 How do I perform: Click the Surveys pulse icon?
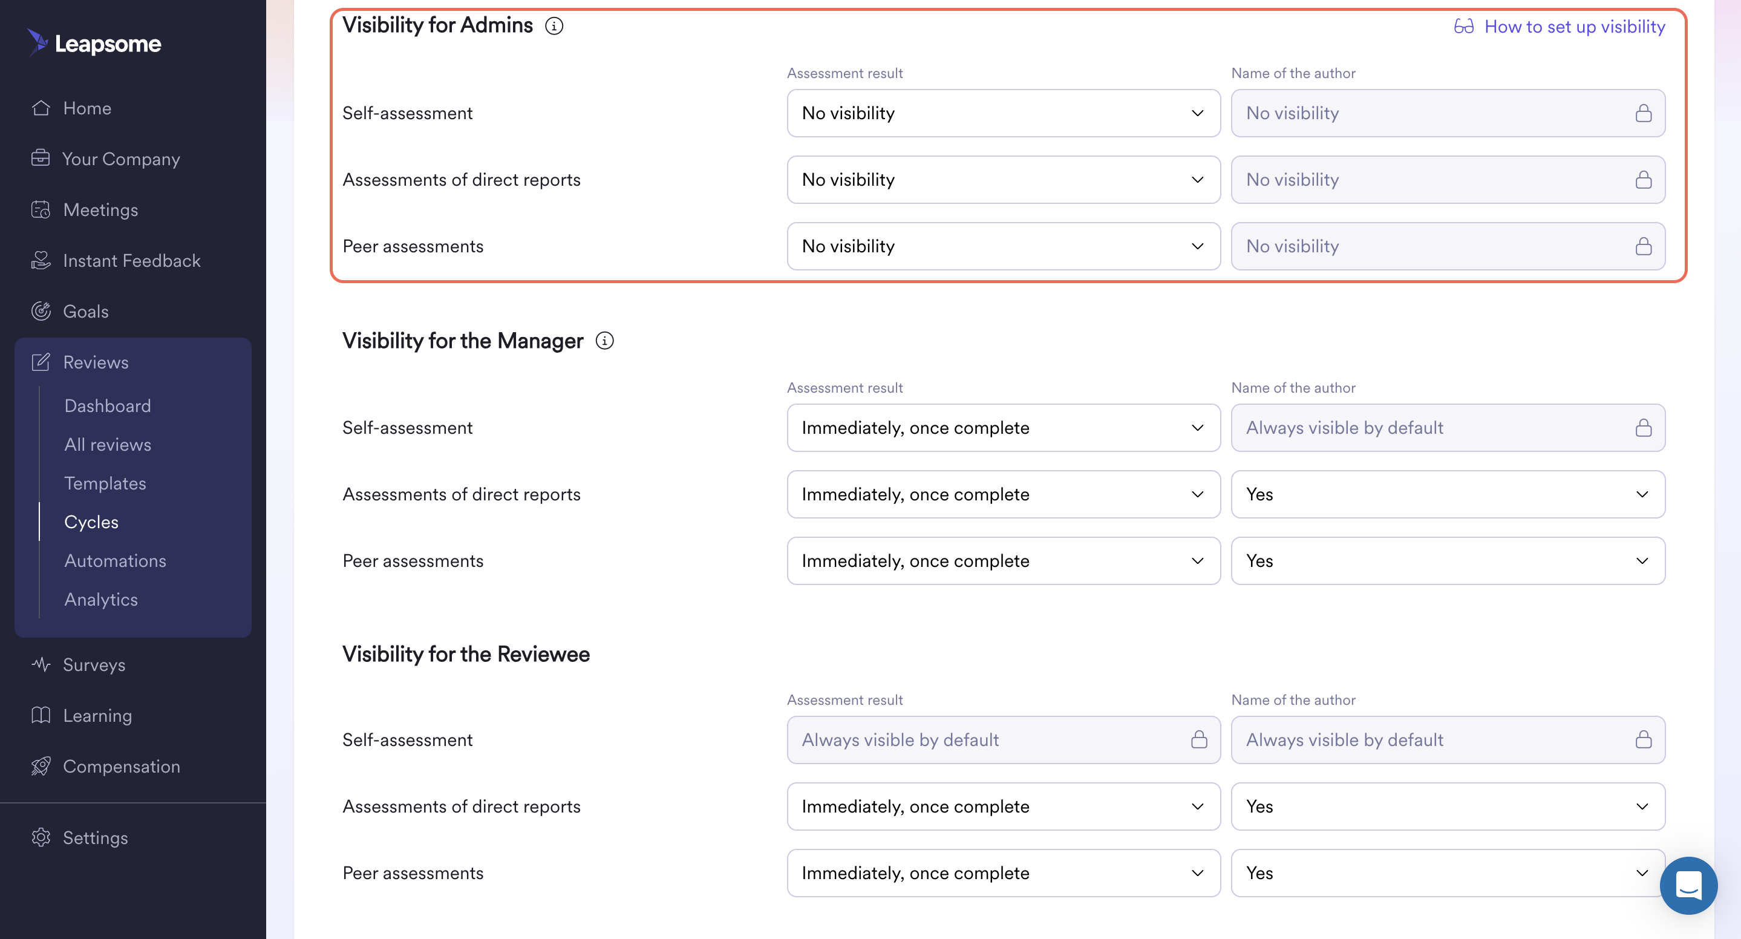pyautogui.click(x=41, y=664)
